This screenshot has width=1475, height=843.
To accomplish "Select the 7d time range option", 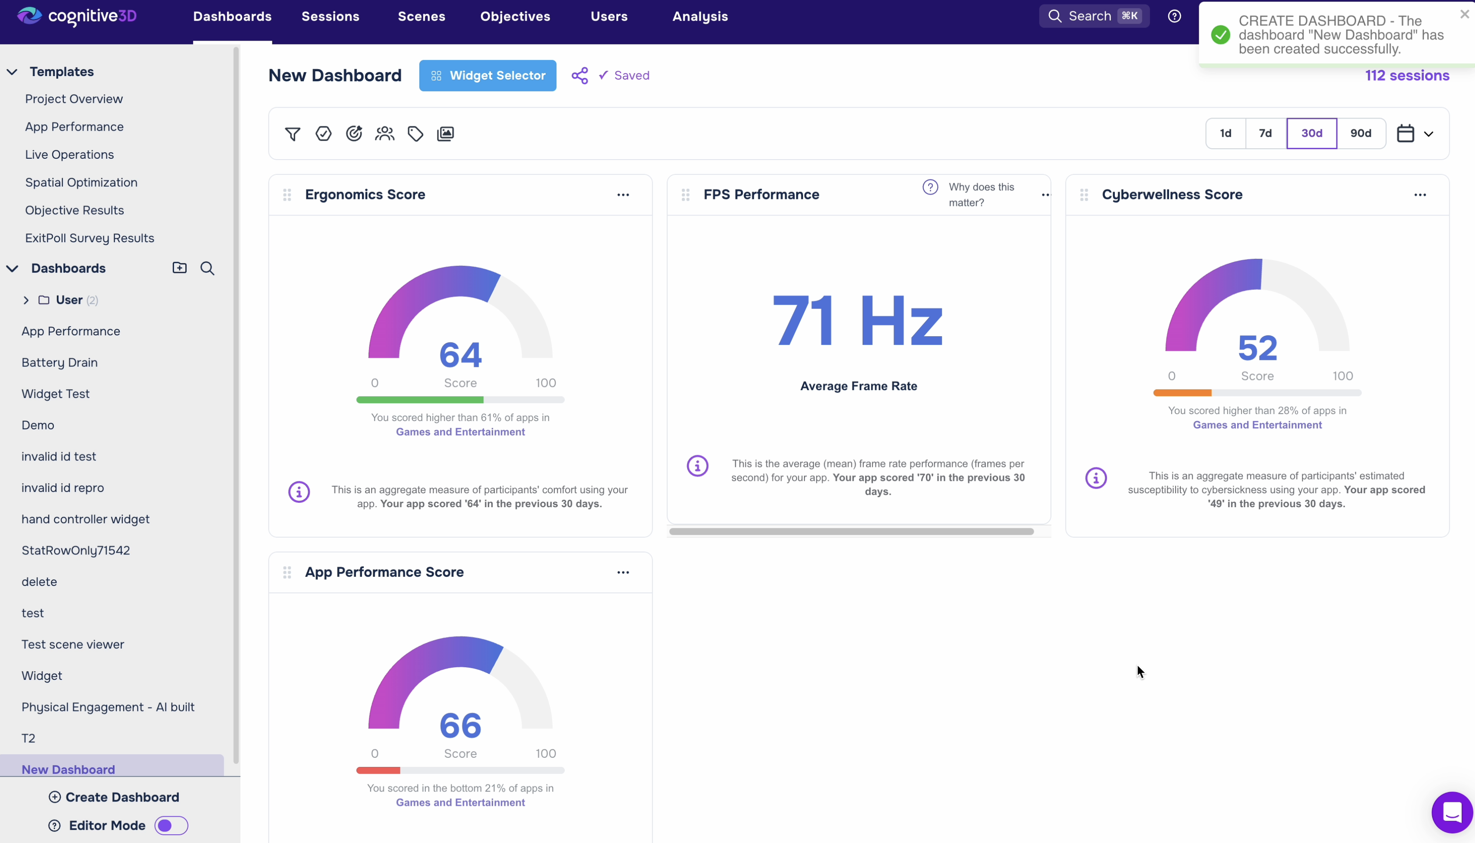I will coord(1266,134).
